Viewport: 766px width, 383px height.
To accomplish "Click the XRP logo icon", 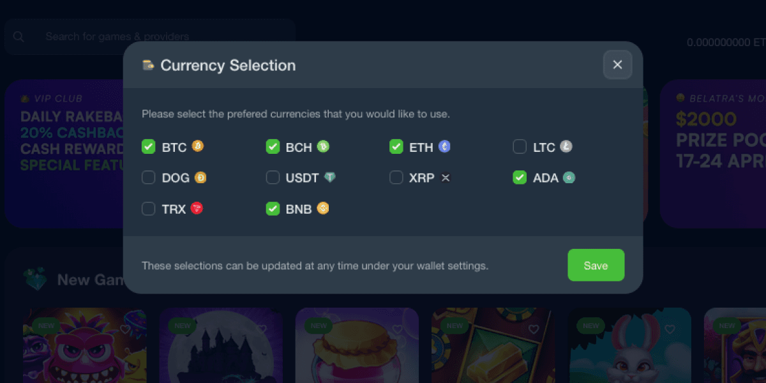I will (446, 177).
